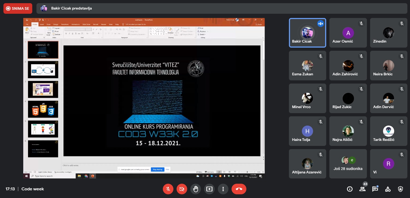Click the Share button in PowerPoint
The width and height of the screenshot is (410, 198).
(258, 24)
